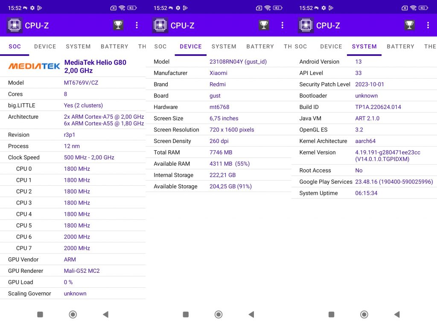Open the three-dot menu in the left screen
The image size is (437, 324).
click(x=137, y=25)
